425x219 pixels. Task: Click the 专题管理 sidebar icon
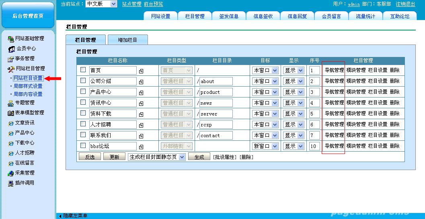[11, 103]
